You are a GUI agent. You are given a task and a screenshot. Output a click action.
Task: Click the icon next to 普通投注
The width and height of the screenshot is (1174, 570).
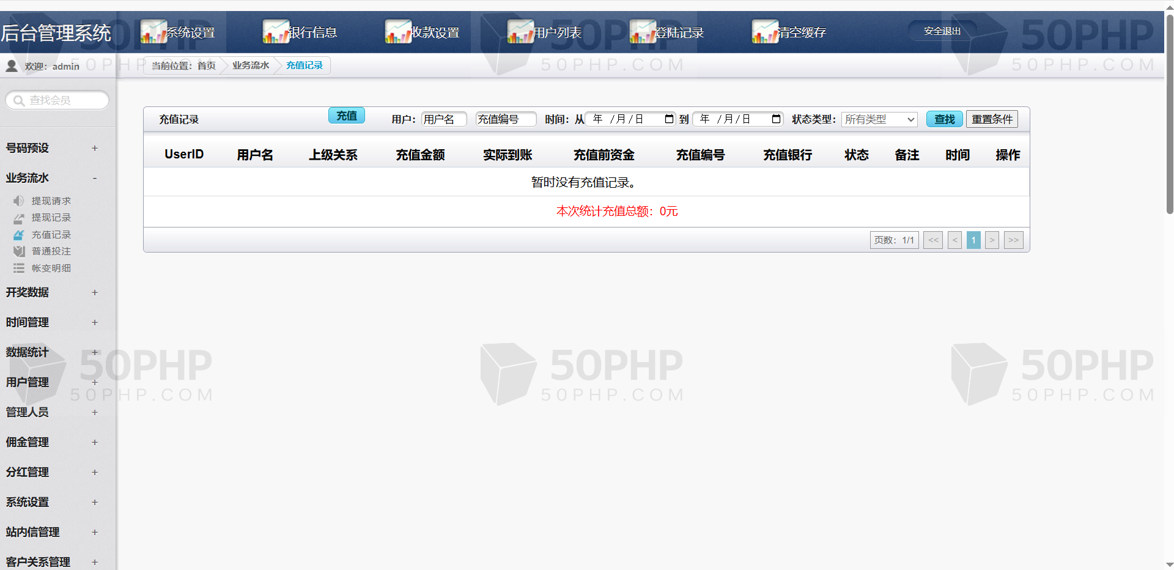(x=19, y=251)
